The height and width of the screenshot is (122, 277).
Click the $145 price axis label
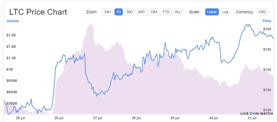(x=267, y=29)
